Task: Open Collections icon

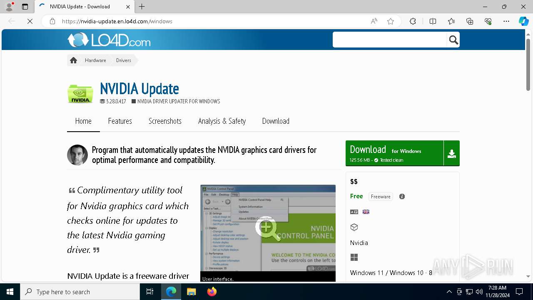Action: pyautogui.click(x=470, y=21)
